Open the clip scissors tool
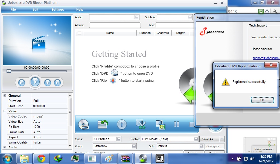The image size is (280, 164). click(x=141, y=124)
